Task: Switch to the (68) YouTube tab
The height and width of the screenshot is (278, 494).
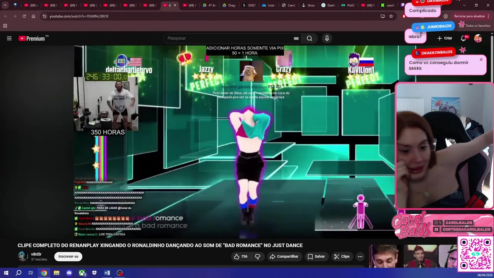Action: 368,5
